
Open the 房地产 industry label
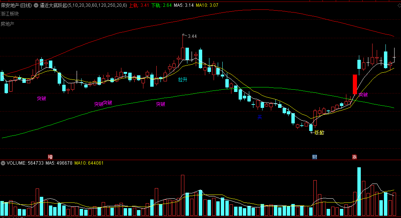click(8, 24)
